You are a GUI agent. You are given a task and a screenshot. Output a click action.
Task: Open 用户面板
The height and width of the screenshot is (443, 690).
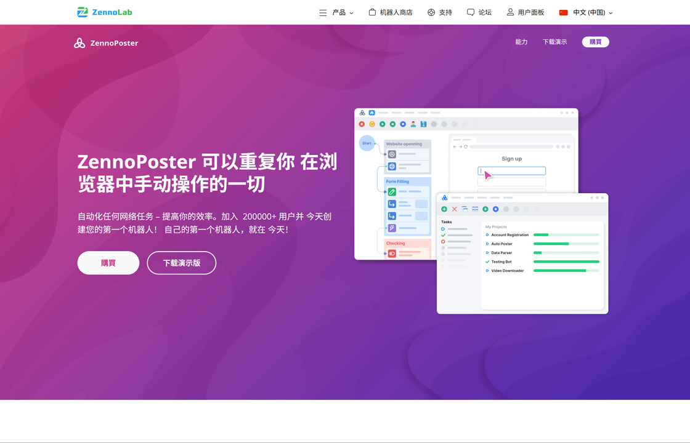click(530, 12)
